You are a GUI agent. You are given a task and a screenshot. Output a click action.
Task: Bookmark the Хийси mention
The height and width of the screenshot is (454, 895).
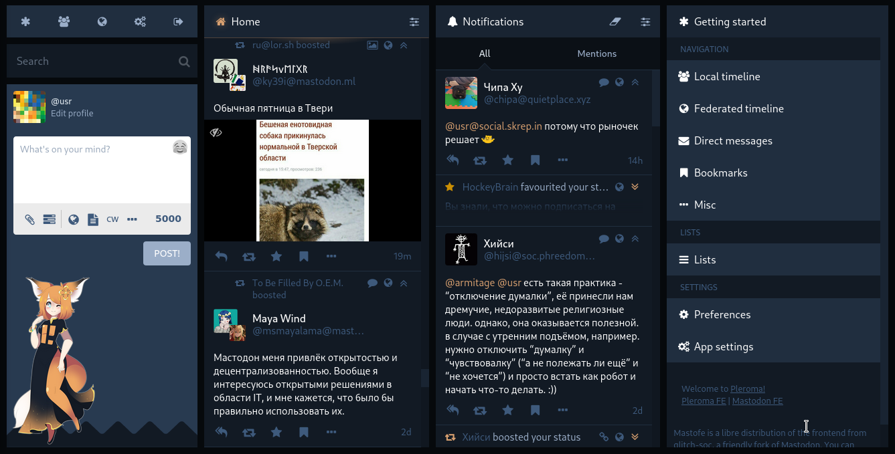tap(535, 411)
